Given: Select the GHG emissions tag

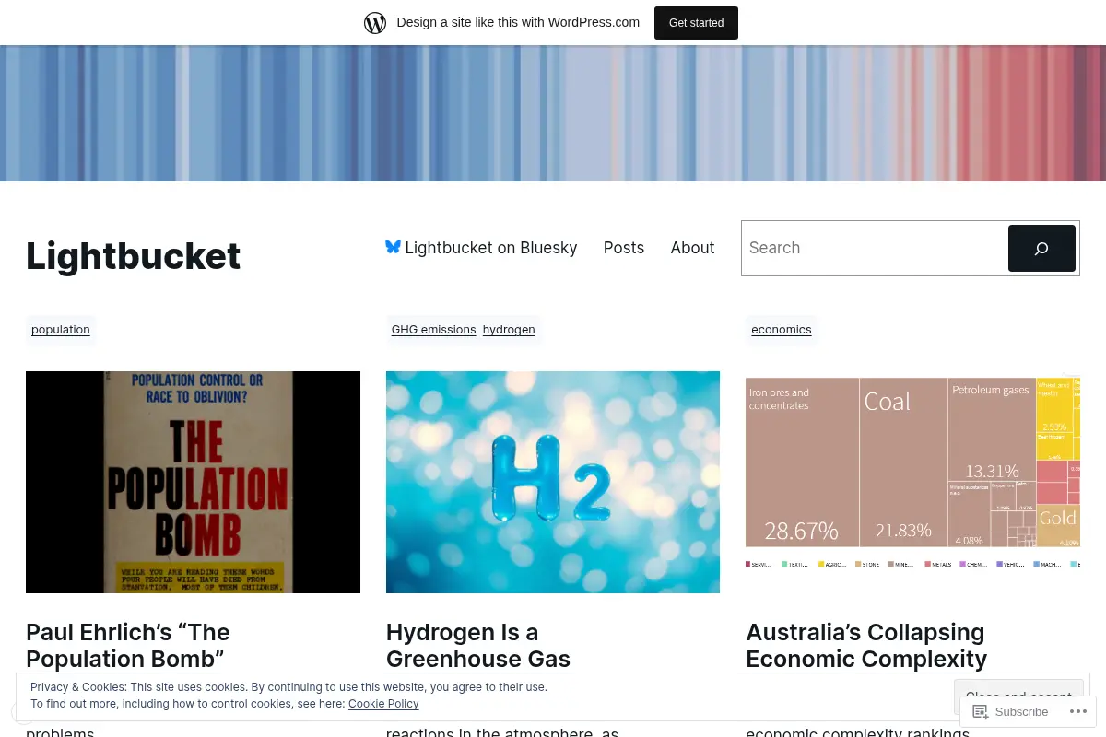Looking at the screenshot, I should pos(433,329).
